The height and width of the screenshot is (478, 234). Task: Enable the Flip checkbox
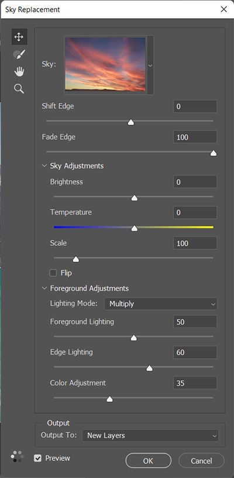53,273
